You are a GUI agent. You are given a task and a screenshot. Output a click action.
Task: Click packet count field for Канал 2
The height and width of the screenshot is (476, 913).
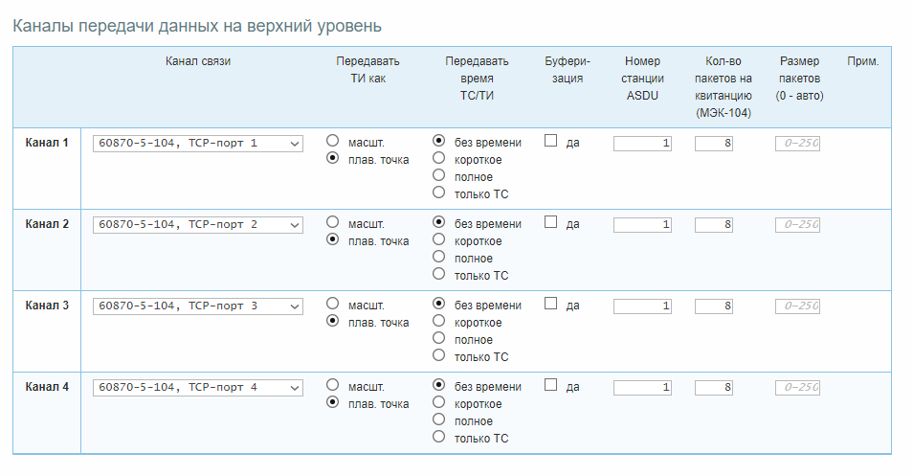point(714,225)
